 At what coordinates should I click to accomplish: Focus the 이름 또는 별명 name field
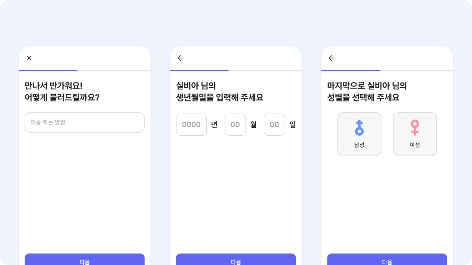[85, 122]
